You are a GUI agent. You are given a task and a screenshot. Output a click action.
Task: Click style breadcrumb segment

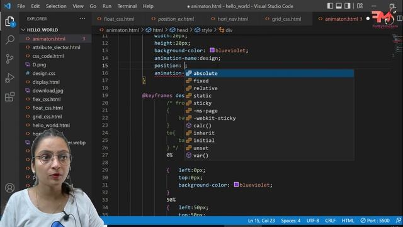click(207, 30)
